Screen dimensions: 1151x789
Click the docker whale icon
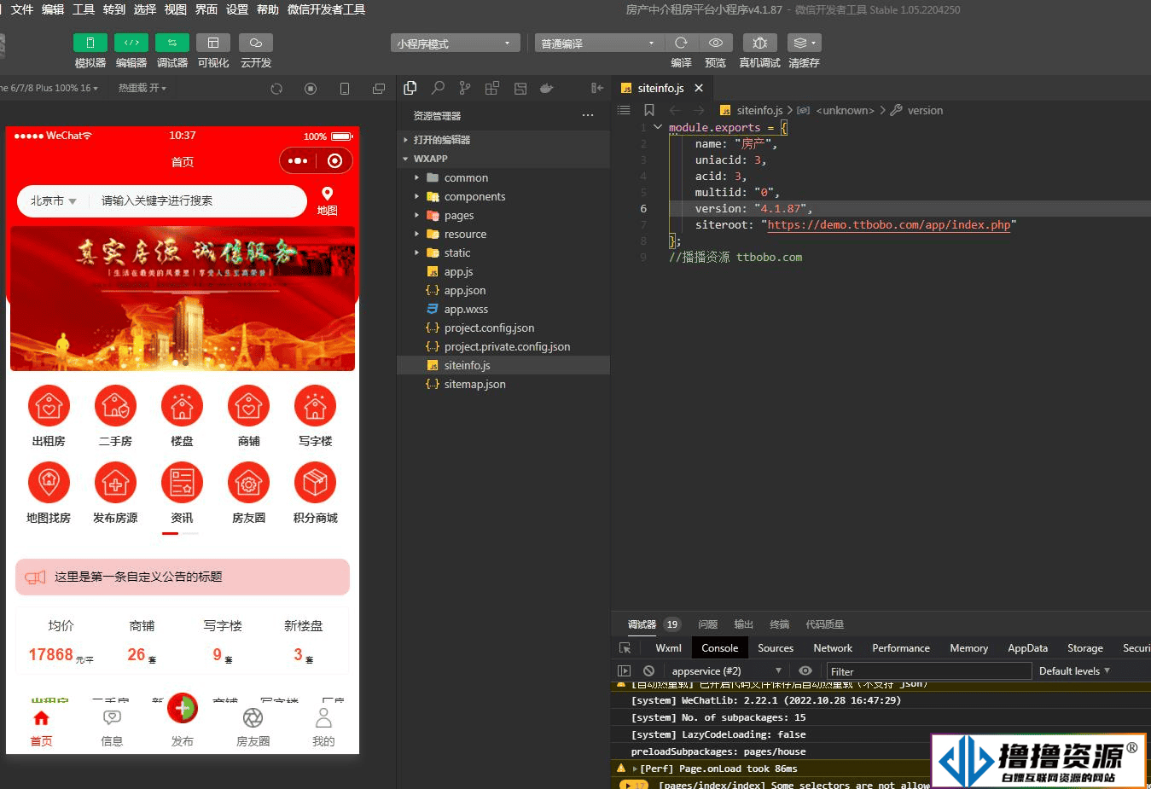click(547, 88)
